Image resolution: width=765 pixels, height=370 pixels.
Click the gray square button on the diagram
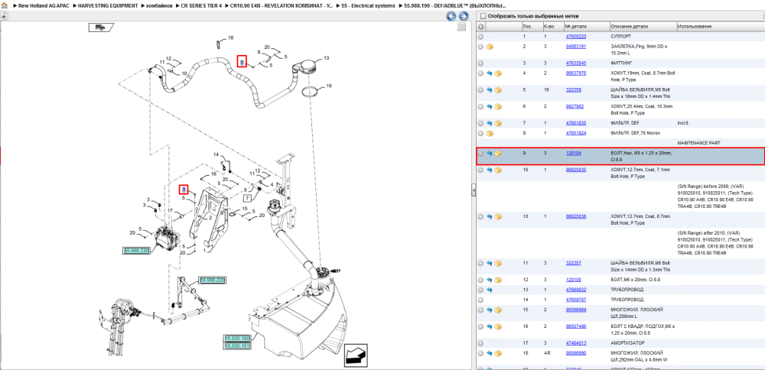click(461, 28)
